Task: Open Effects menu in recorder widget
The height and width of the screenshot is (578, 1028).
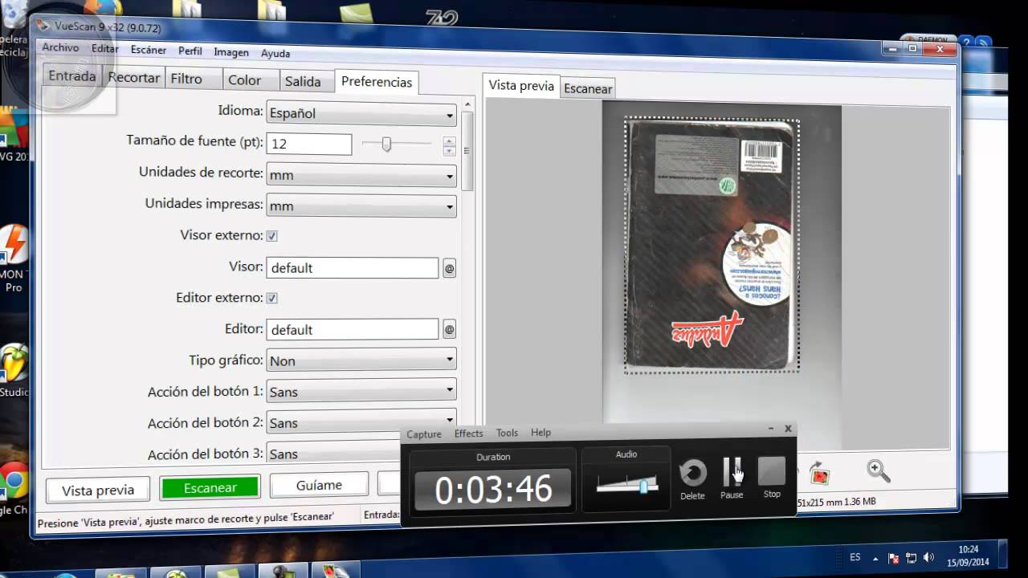Action: (469, 433)
